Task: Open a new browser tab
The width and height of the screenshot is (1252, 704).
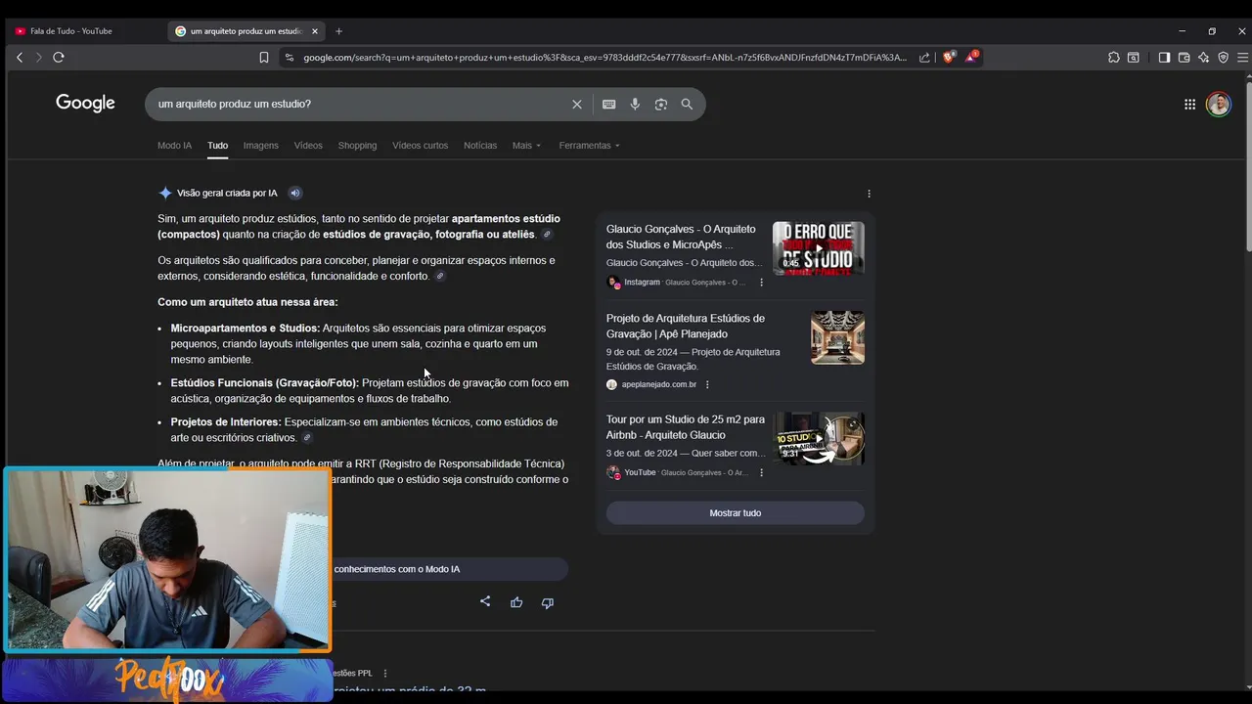Action: point(338,31)
